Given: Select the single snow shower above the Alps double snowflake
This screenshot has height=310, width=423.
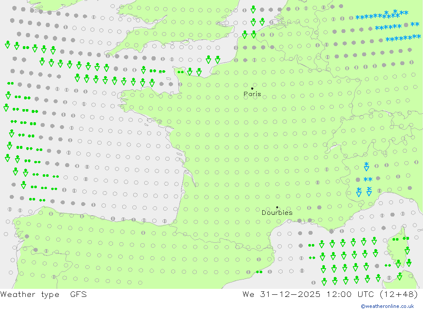Looking at the screenshot, I should 366,166.
